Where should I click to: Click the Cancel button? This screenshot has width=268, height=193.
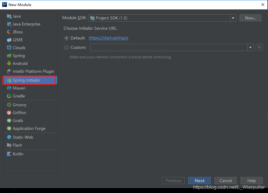pos(226,181)
